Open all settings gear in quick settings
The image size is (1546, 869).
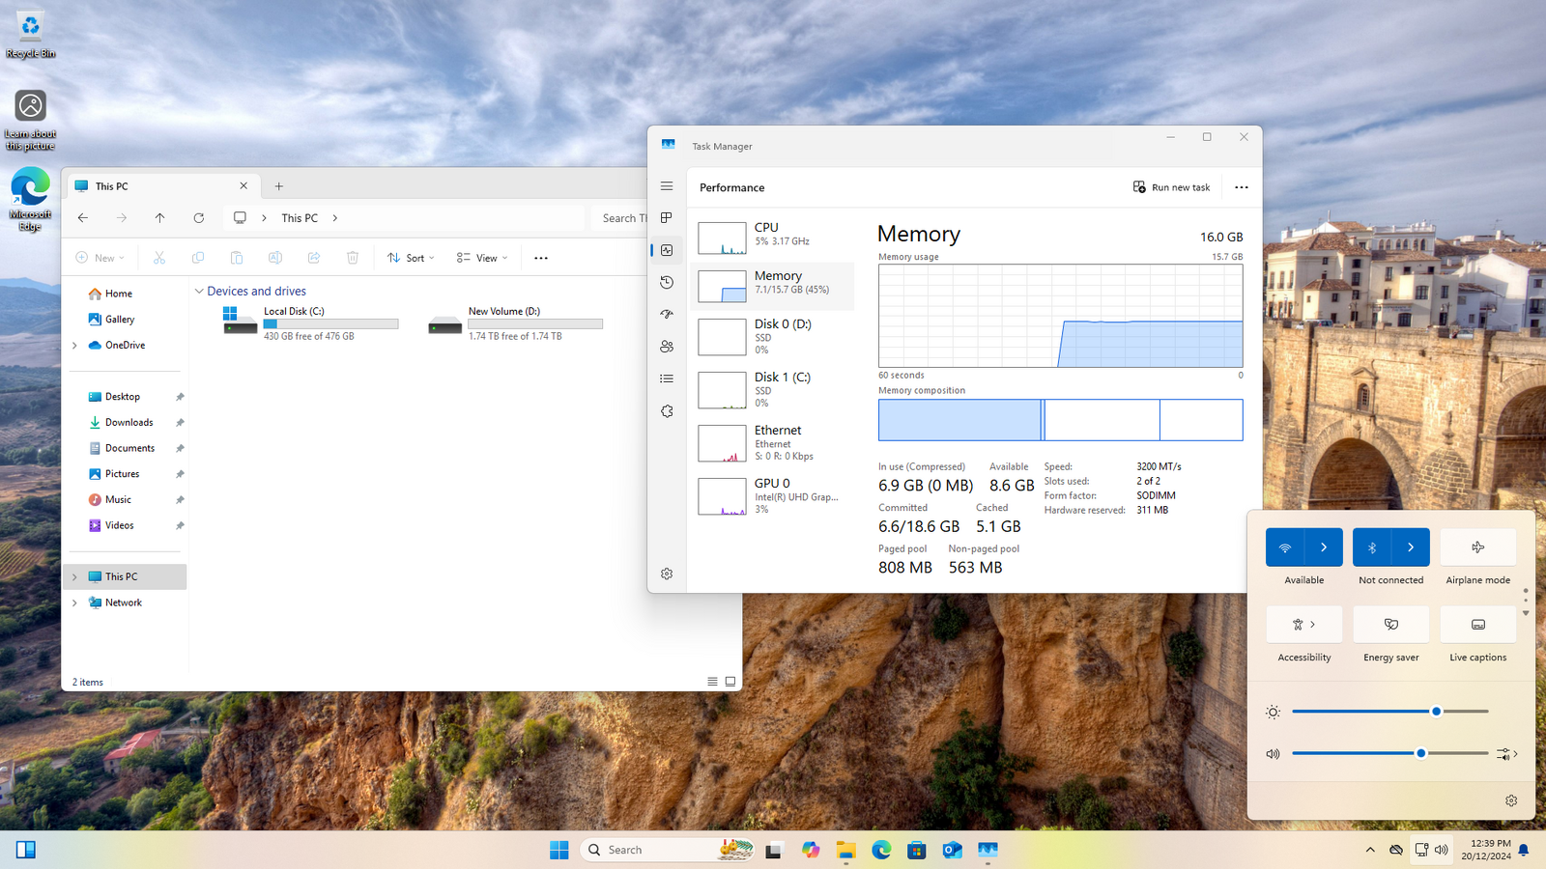click(x=1511, y=800)
